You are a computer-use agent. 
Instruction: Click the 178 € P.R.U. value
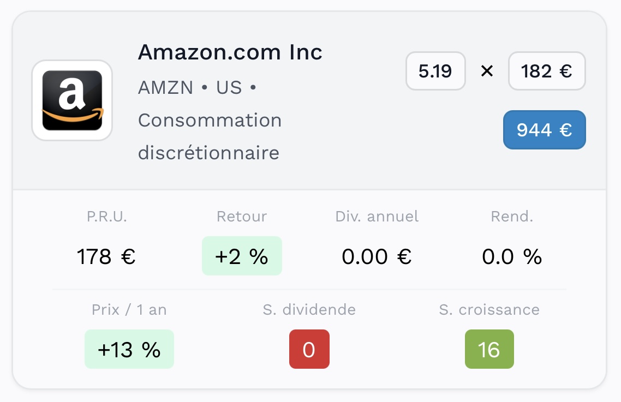106,256
